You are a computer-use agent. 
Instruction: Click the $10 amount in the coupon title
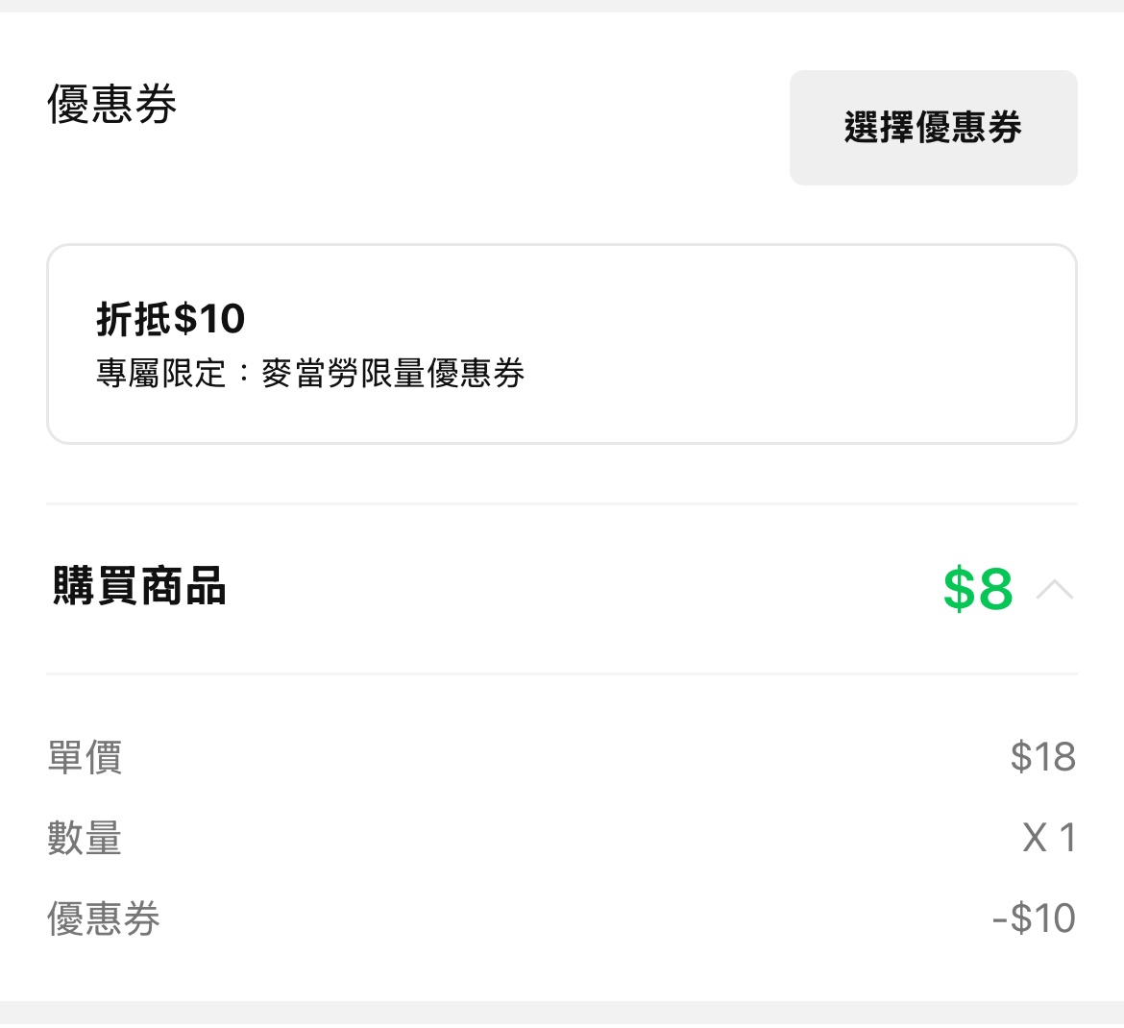click(x=209, y=319)
